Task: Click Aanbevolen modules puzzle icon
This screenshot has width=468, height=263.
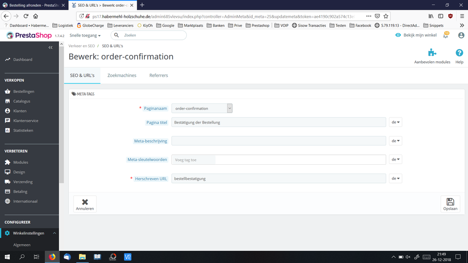Action: pos(432,53)
